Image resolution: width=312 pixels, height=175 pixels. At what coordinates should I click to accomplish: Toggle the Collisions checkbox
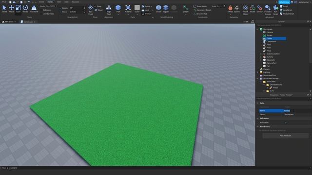click(41, 10)
